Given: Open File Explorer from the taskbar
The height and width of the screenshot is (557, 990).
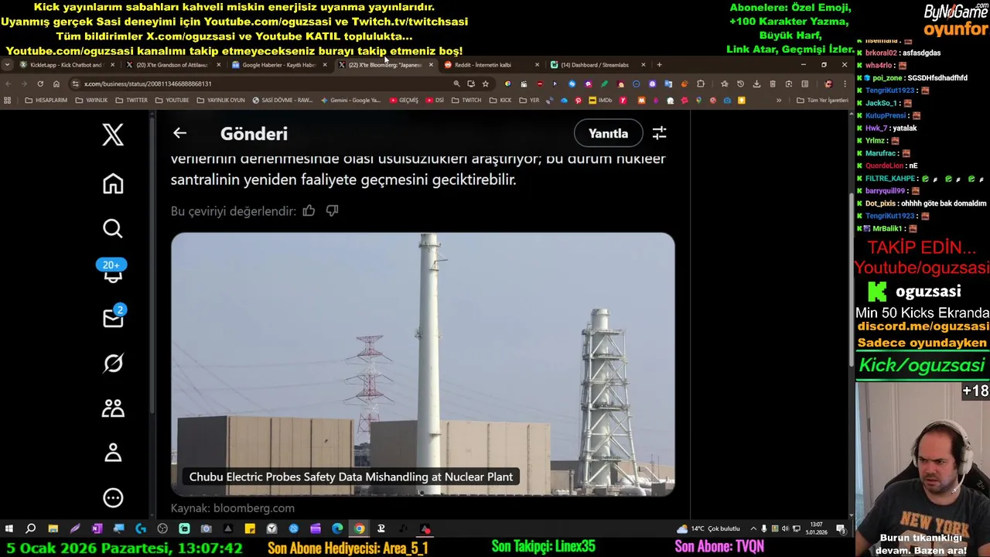Looking at the screenshot, I should [x=53, y=529].
